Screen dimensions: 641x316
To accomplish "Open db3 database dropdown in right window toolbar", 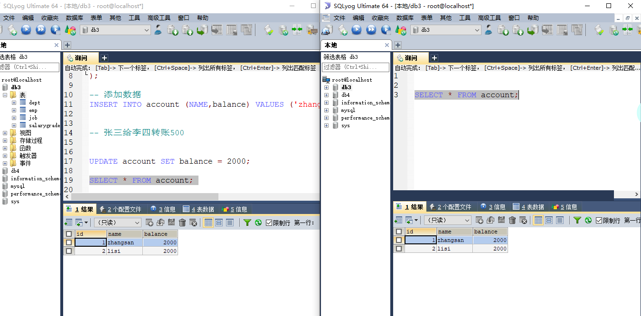I will coord(446,30).
